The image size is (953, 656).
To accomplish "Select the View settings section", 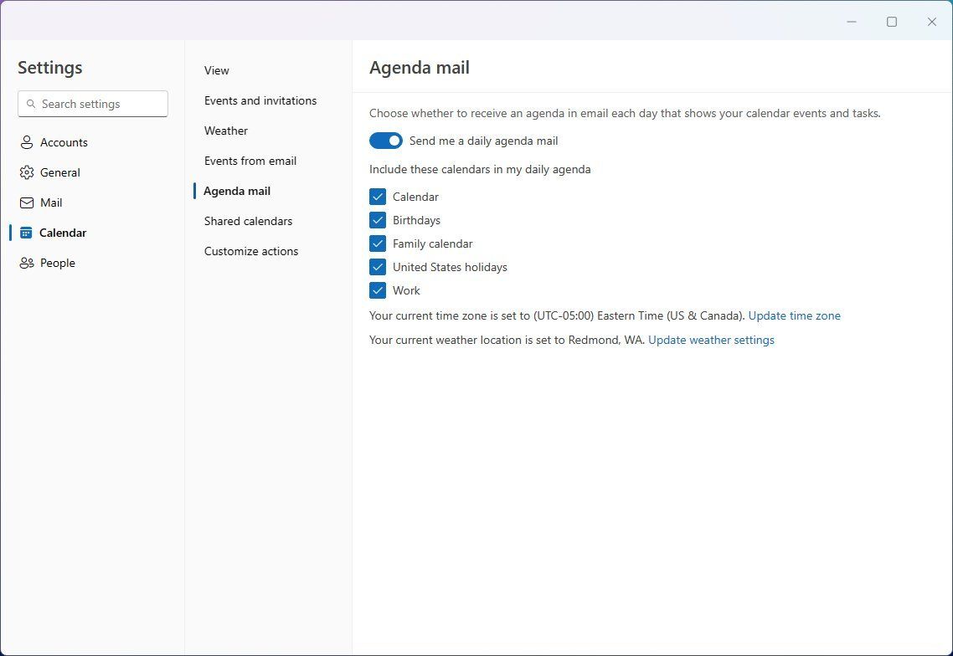I will (216, 70).
